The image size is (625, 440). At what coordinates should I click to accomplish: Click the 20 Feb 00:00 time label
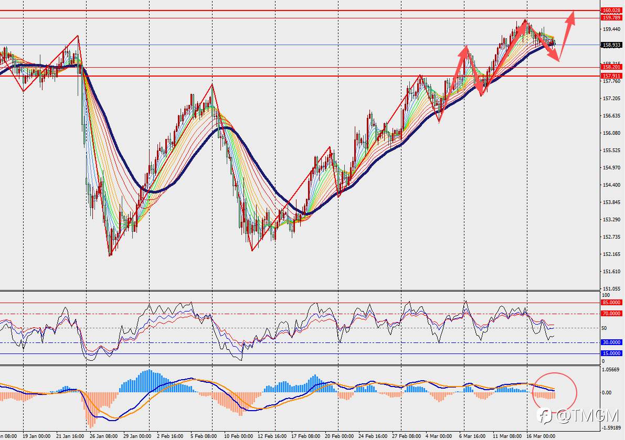(339, 436)
